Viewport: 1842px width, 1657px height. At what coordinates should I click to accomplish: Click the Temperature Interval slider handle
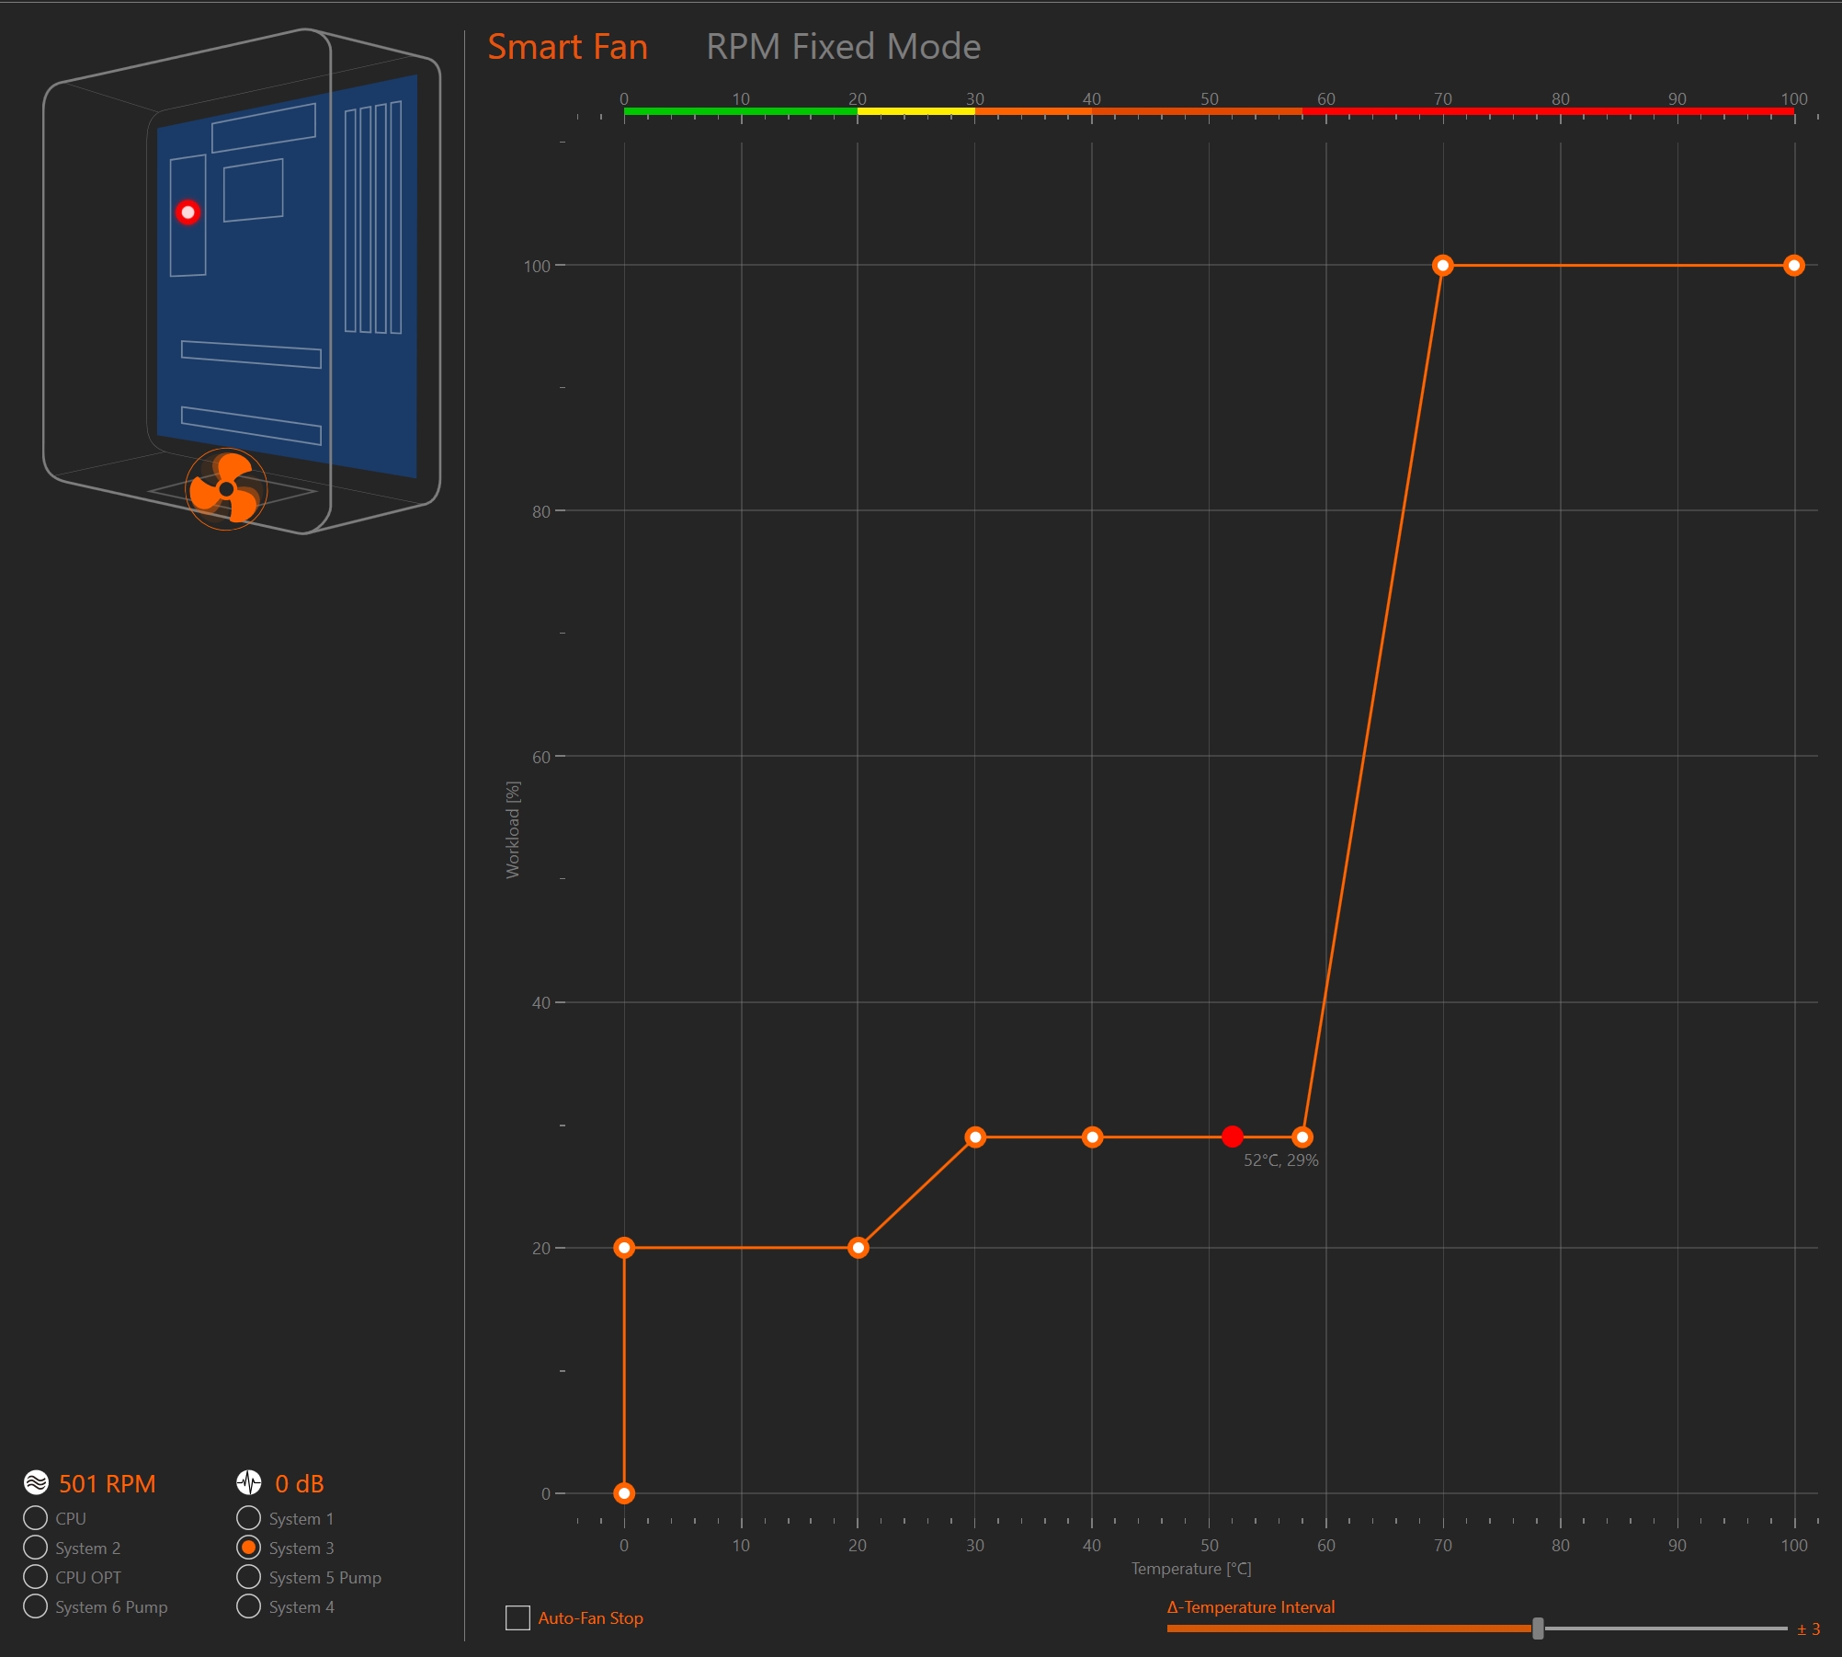(x=1538, y=1628)
